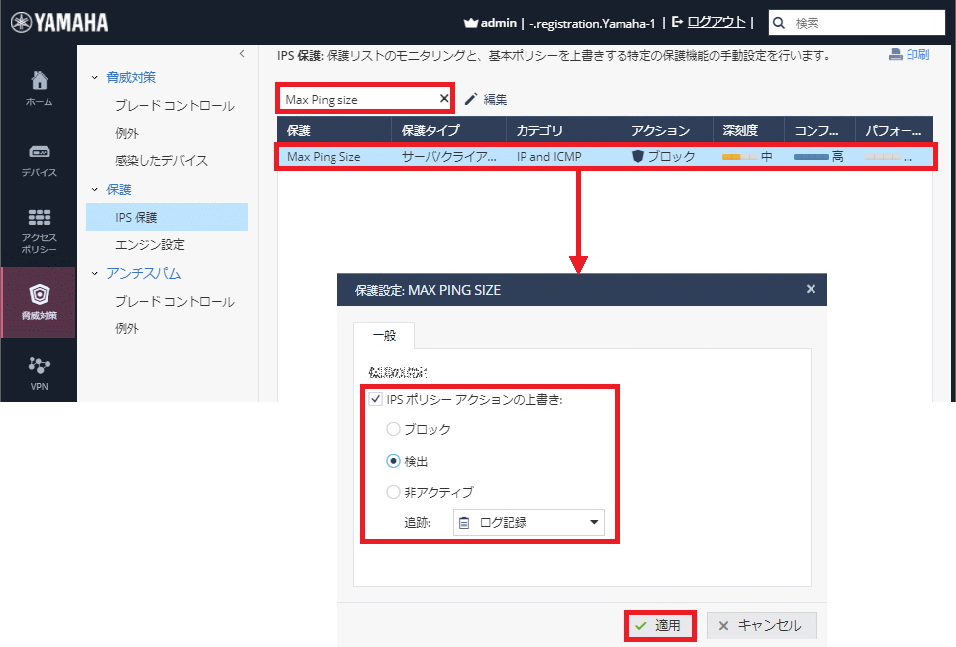Close the Max Ping Size settings dialog

(811, 290)
